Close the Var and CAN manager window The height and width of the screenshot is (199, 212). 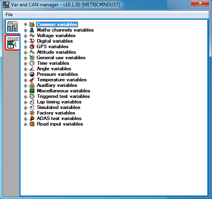200,3
